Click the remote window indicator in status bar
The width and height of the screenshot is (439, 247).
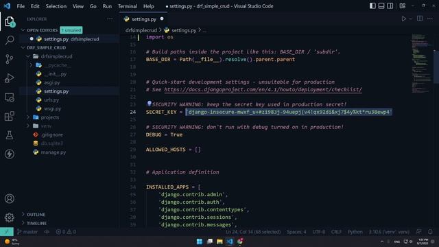tap(7, 232)
